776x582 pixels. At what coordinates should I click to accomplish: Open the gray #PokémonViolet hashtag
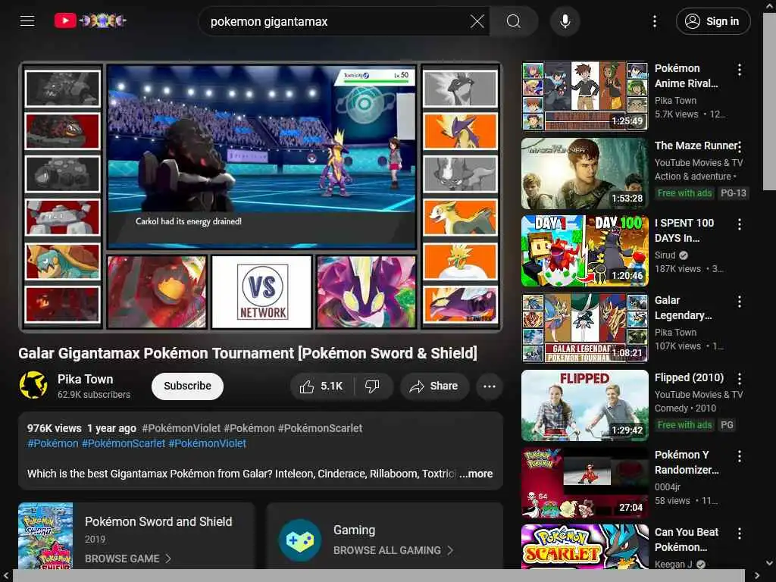(x=181, y=428)
